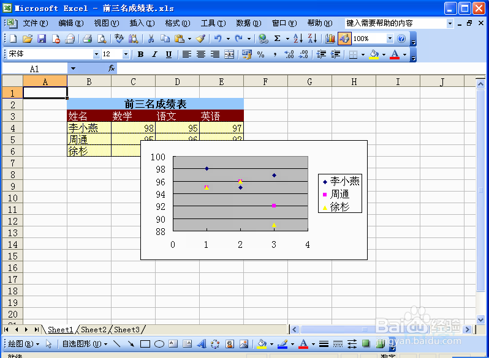Paste with the clipboard icon
The width and height of the screenshot is (489, 358).
(180, 39)
